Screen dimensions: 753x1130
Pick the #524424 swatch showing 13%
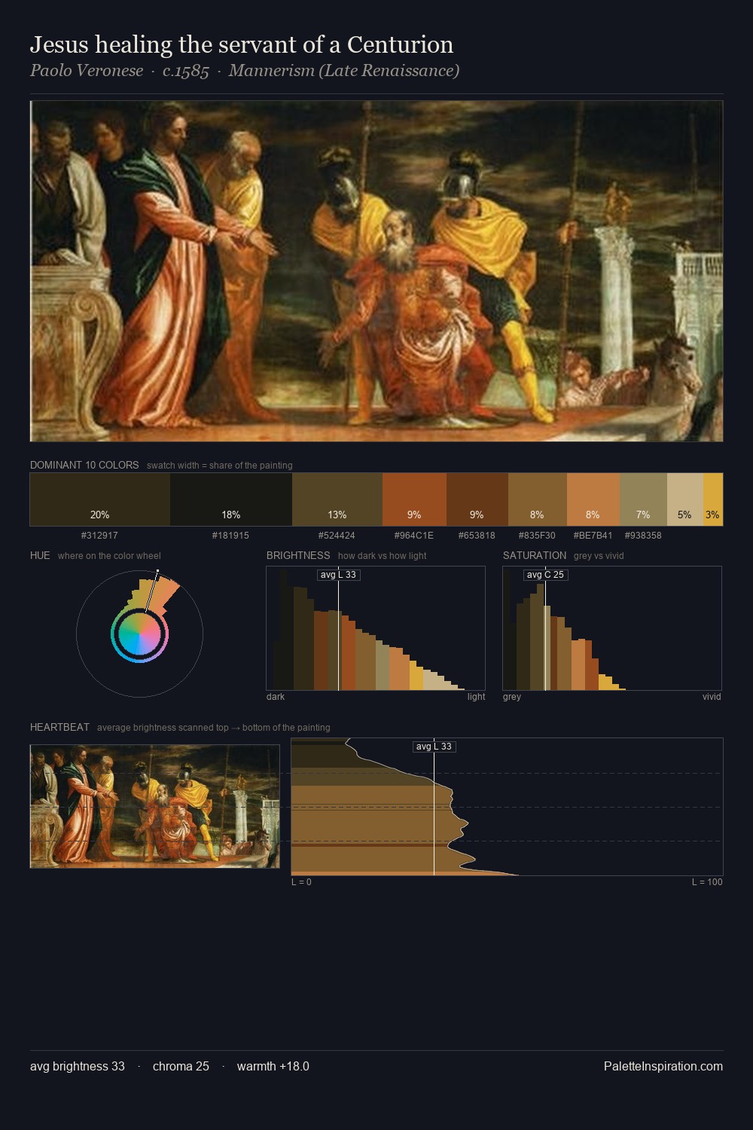click(337, 499)
